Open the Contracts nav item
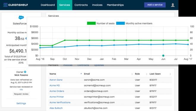The width and height of the screenshot is (196, 111). coord(81,5)
